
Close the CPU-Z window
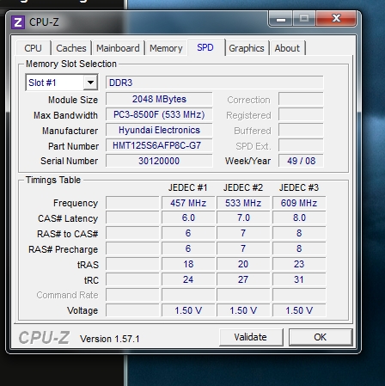click(x=336, y=18)
